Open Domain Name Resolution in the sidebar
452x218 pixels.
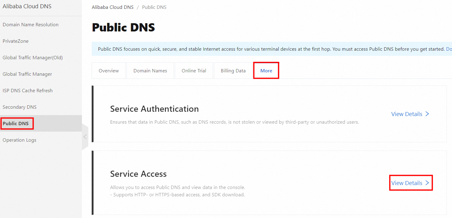click(x=30, y=24)
